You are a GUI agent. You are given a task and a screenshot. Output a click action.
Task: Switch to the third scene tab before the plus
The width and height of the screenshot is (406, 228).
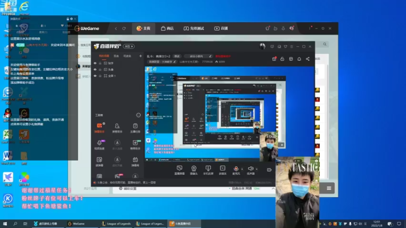tap(127, 56)
